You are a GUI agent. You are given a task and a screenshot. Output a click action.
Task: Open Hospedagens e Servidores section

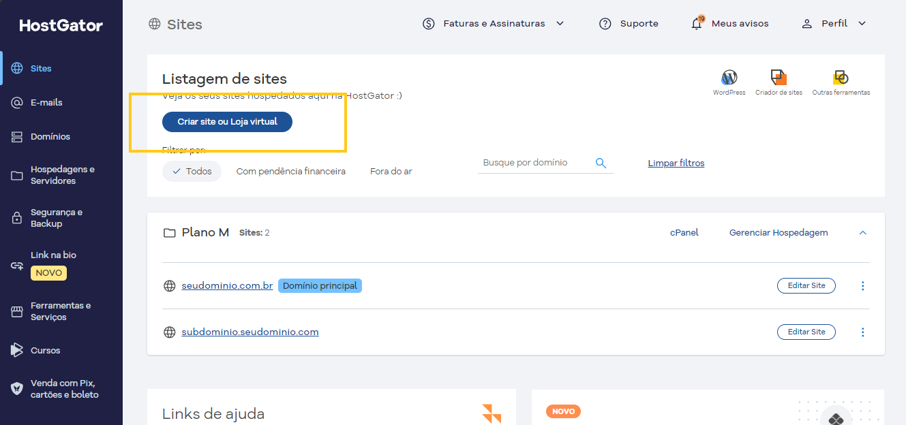(61, 175)
